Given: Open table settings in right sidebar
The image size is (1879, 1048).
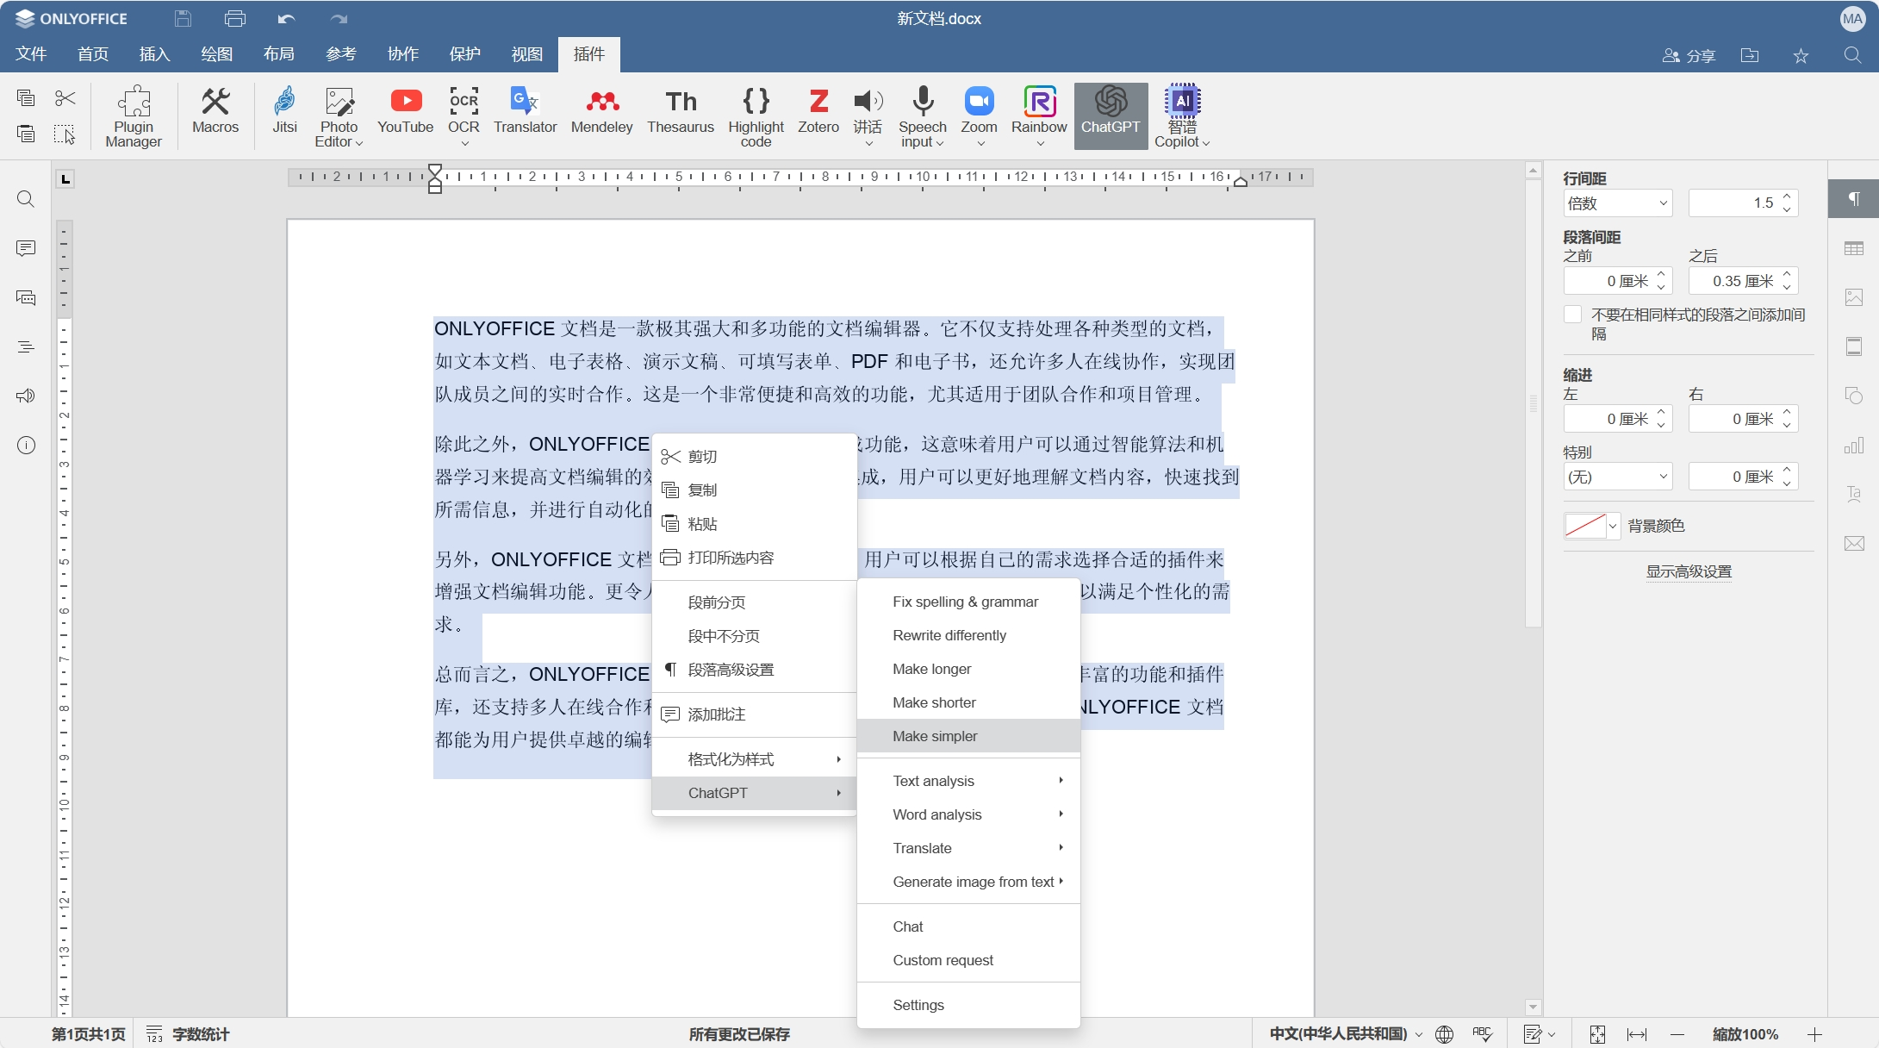Looking at the screenshot, I should point(1854,248).
